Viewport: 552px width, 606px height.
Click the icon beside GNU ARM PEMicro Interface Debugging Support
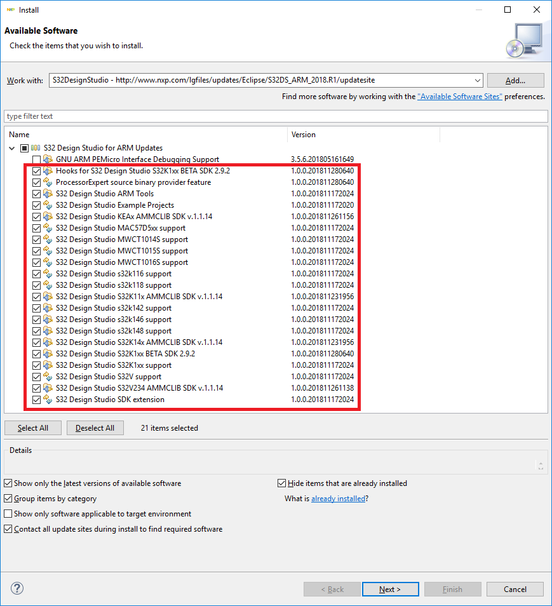tap(48, 159)
